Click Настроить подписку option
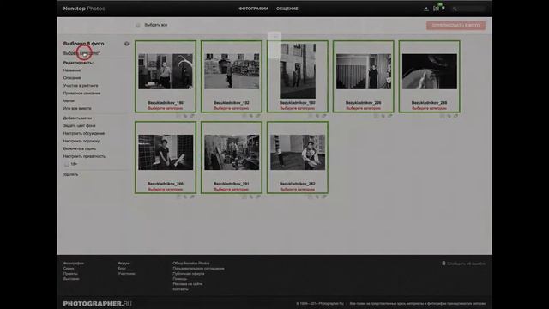This screenshot has height=309, width=549. (x=81, y=141)
